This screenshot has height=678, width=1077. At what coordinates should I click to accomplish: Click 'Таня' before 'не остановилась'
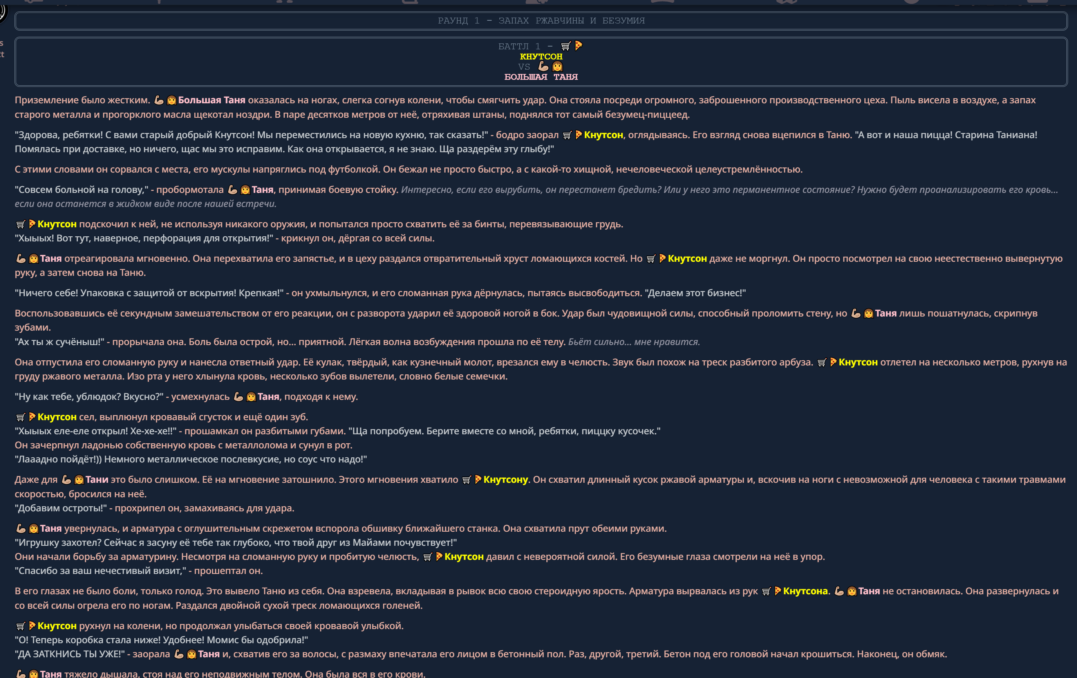click(x=869, y=591)
